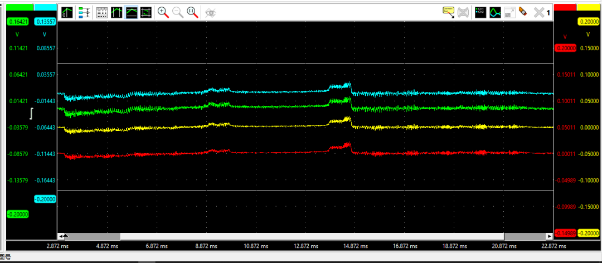
Task: Click the greyed zoom out magnifier
Action: click(178, 12)
